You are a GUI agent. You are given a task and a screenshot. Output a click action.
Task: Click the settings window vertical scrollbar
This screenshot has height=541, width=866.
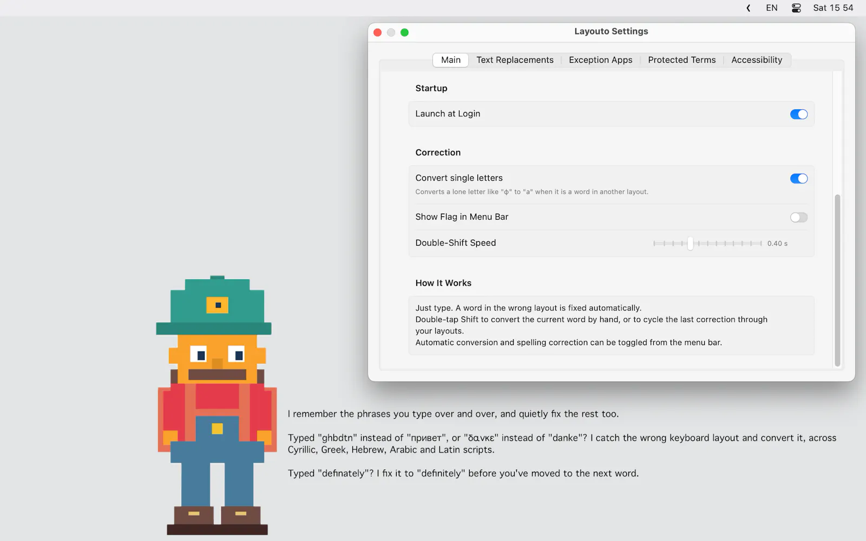[837, 280]
